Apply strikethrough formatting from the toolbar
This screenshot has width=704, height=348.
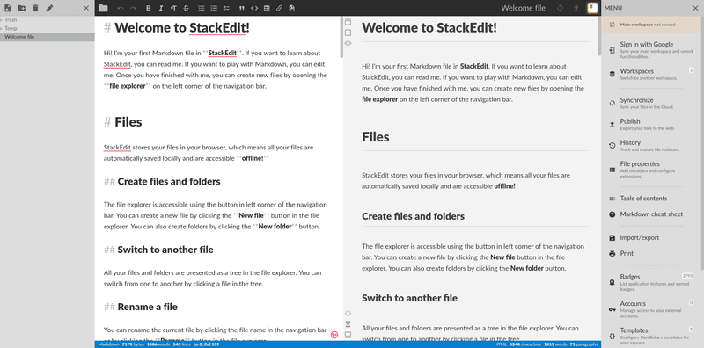pyautogui.click(x=187, y=8)
